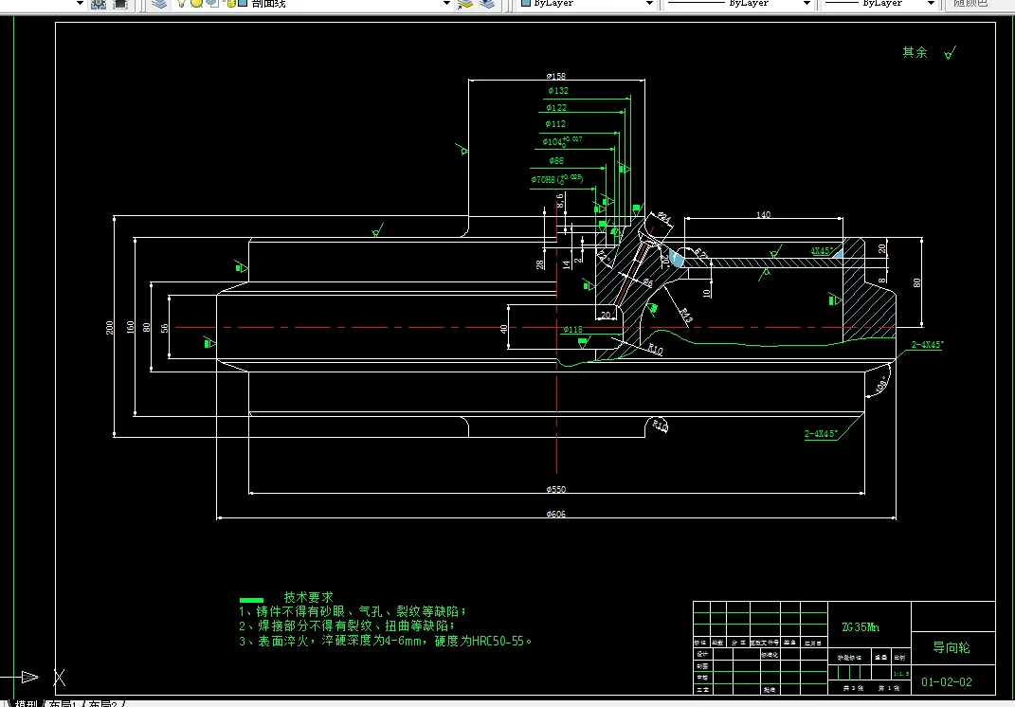This screenshot has height=707, width=1015.
Task: Click the 技术要求 heading text
Action: click(x=308, y=597)
